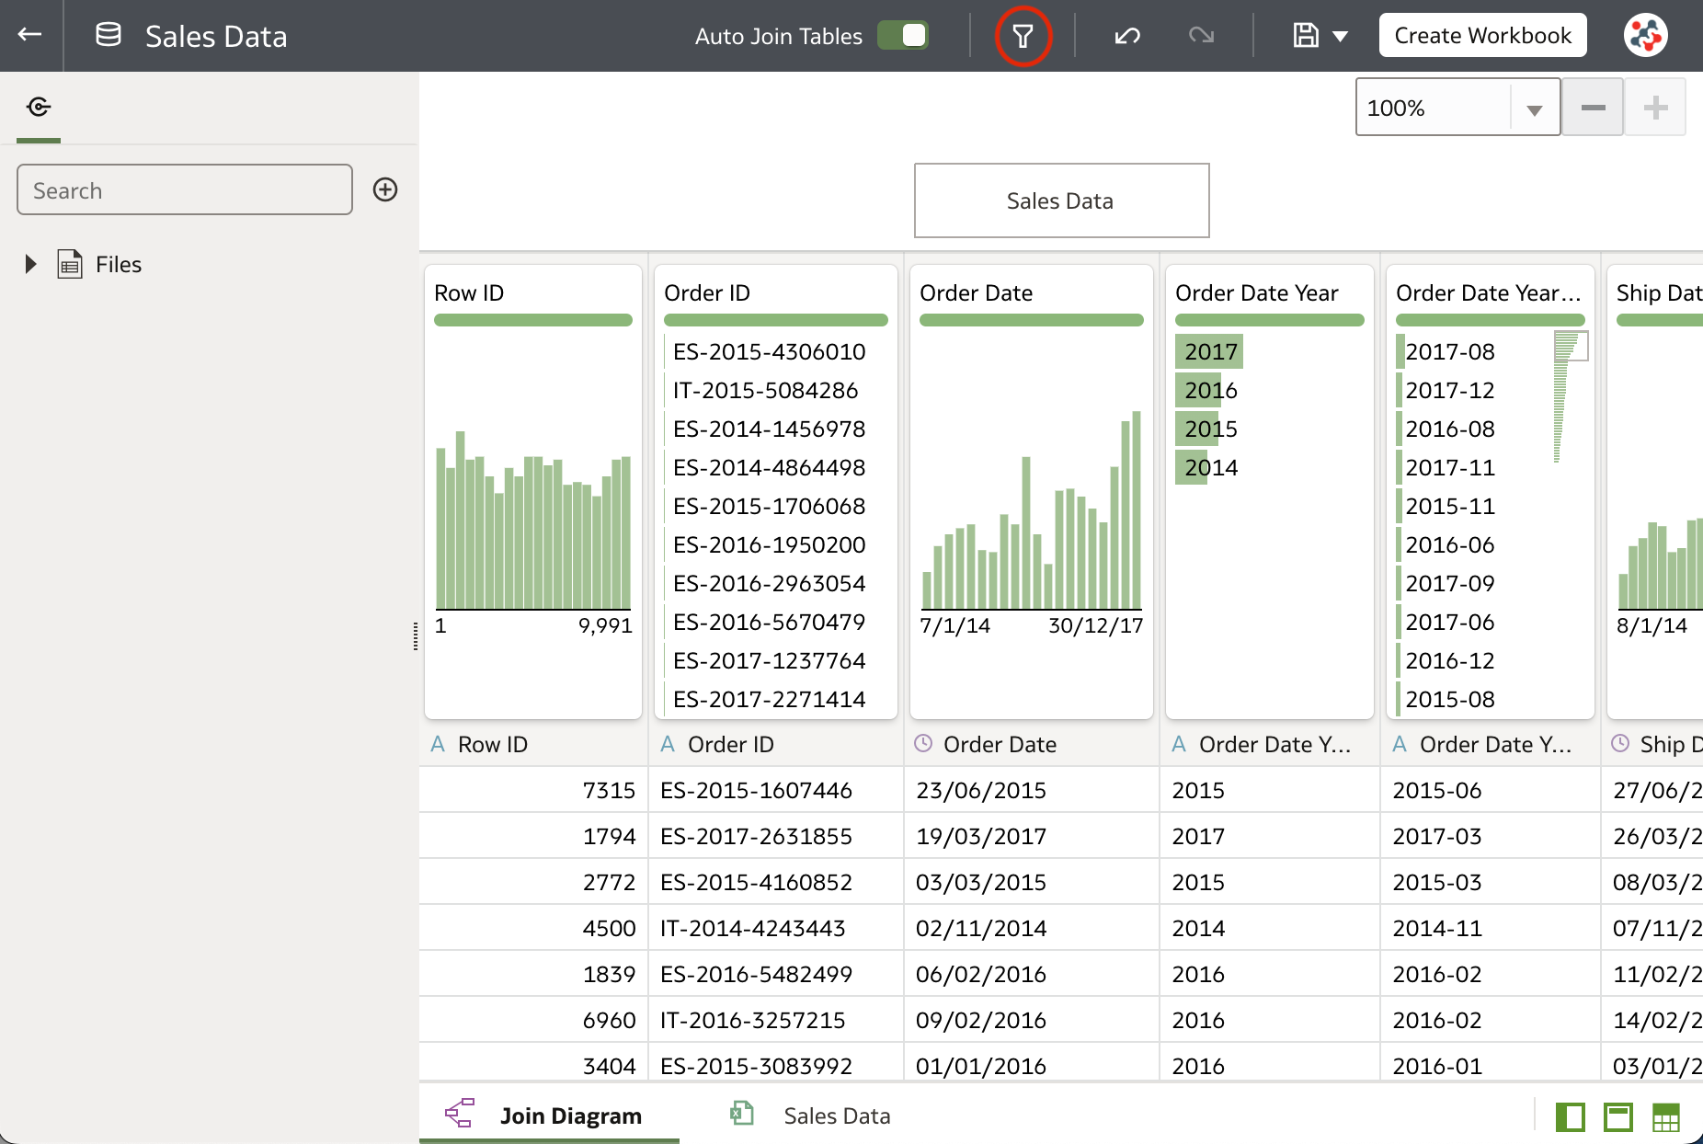The image size is (1703, 1144).
Task: Add a table with the plus-circle icon
Action: pos(385,189)
